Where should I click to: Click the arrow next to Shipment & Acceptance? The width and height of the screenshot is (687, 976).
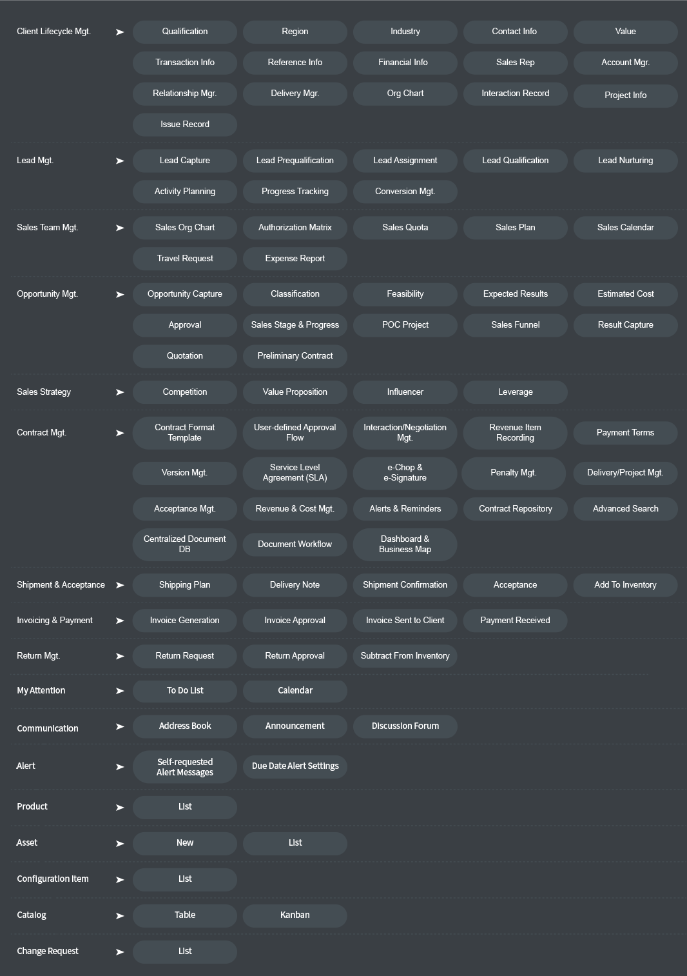(120, 585)
